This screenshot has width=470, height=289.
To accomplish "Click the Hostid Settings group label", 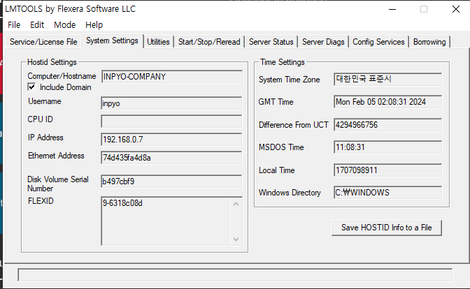I will (52, 62).
